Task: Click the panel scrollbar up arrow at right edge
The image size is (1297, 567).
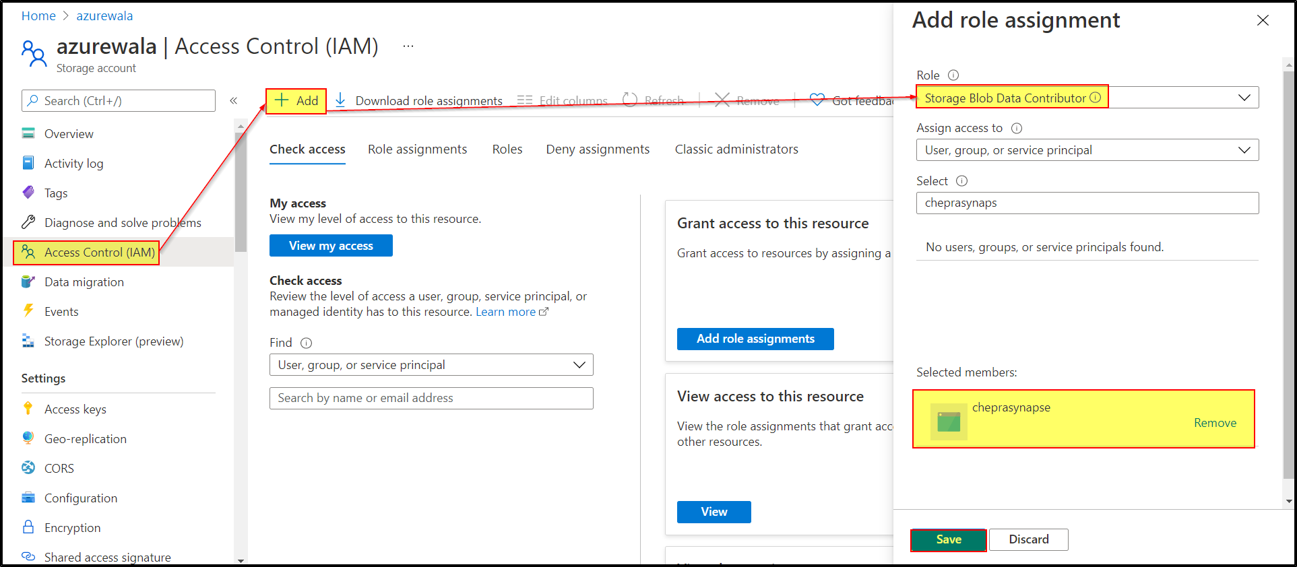Action: [x=1289, y=66]
